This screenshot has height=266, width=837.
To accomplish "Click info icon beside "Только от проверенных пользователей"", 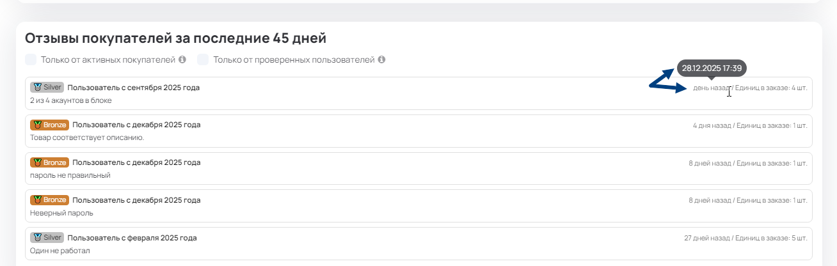I will [x=381, y=60].
